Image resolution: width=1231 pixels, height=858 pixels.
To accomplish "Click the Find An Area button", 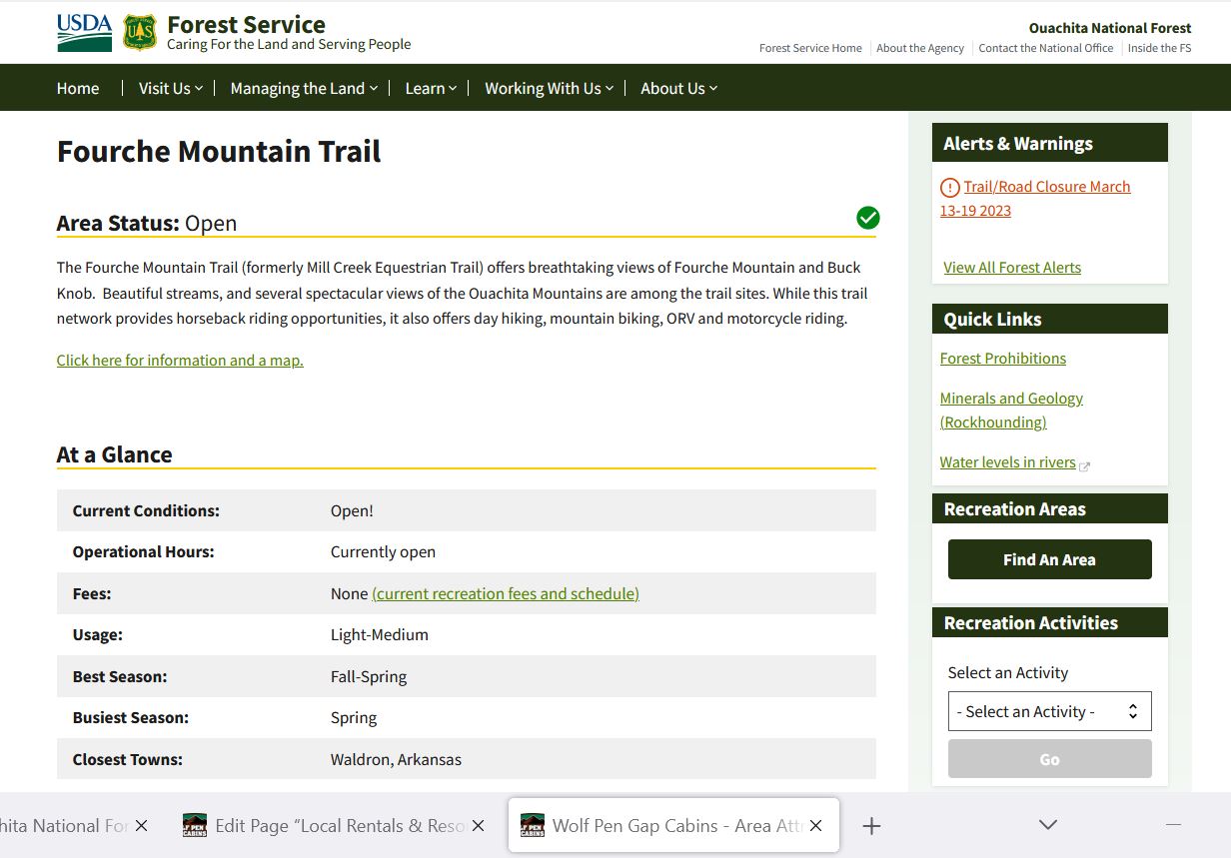I will pyautogui.click(x=1049, y=559).
